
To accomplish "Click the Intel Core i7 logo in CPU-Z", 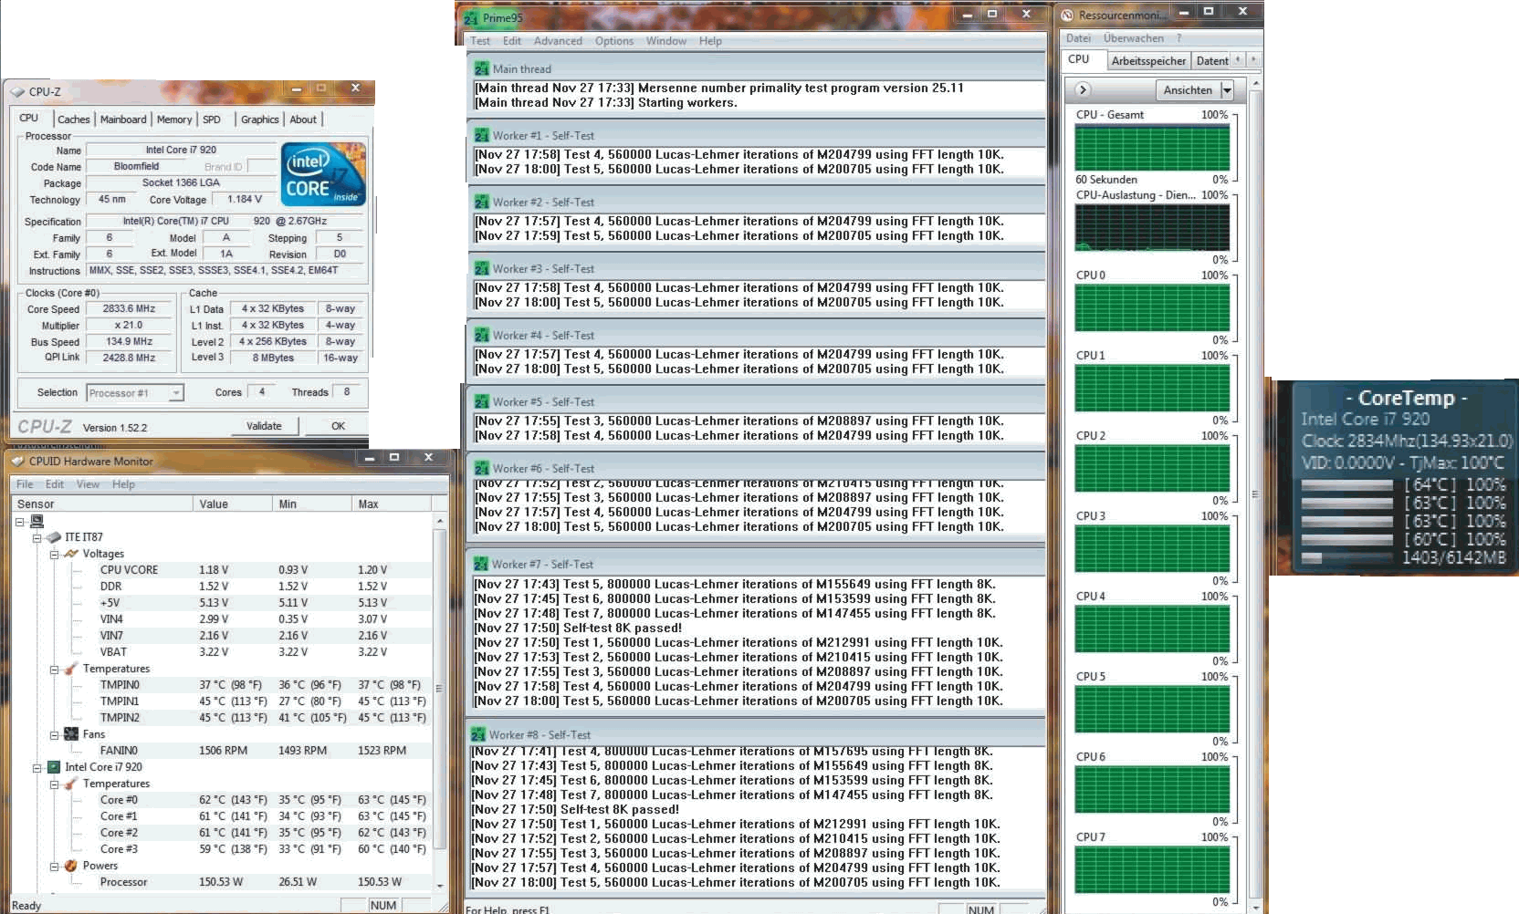I will coord(324,174).
